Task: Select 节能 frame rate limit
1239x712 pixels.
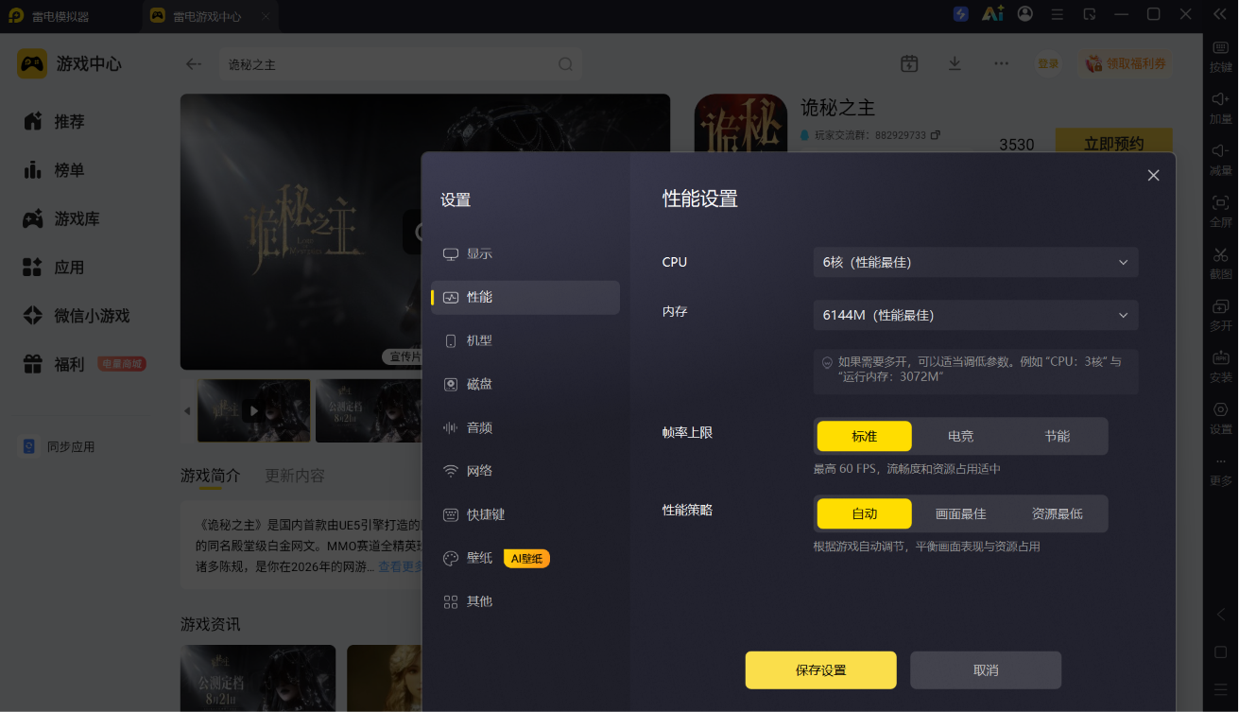Action: [x=1058, y=436]
